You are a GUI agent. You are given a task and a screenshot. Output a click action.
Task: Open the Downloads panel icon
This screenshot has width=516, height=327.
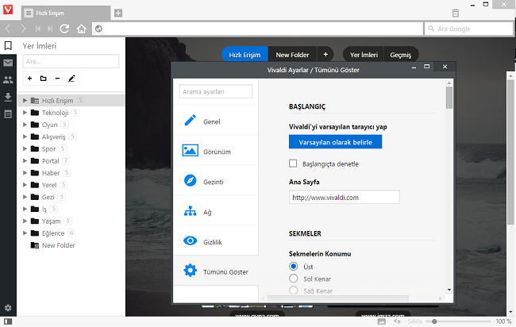[x=8, y=97]
